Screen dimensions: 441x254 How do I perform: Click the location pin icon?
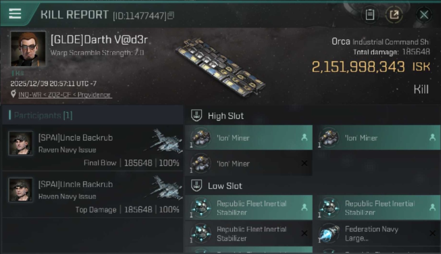(13, 94)
